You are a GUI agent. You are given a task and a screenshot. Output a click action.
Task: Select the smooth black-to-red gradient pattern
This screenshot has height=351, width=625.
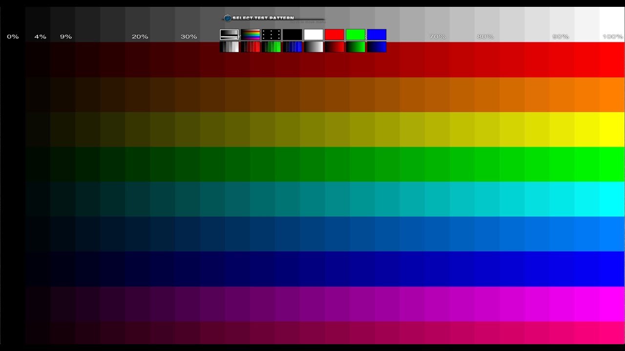(334, 47)
